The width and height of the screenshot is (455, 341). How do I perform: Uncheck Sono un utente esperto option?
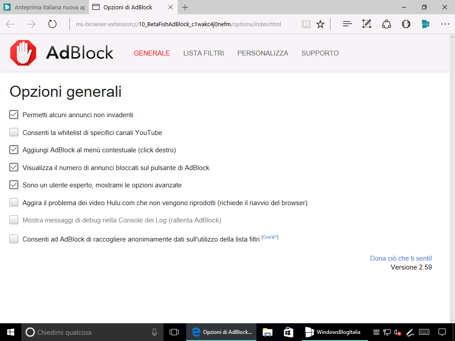pyautogui.click(x=14, y=185)
